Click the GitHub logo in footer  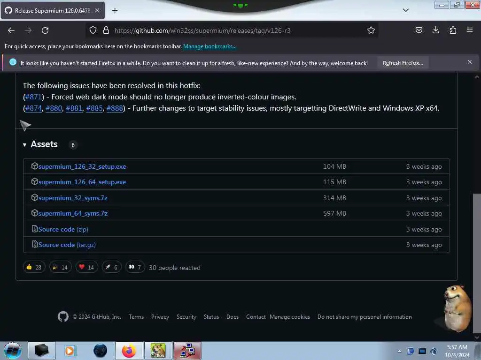pyautogui.click(x=63, y=316)
